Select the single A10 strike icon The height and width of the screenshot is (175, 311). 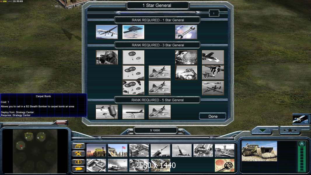pos(213,57)
